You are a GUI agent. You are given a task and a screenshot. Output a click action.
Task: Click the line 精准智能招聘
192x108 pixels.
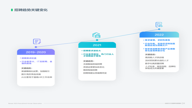pyautogui.click(x=90, y=70)
